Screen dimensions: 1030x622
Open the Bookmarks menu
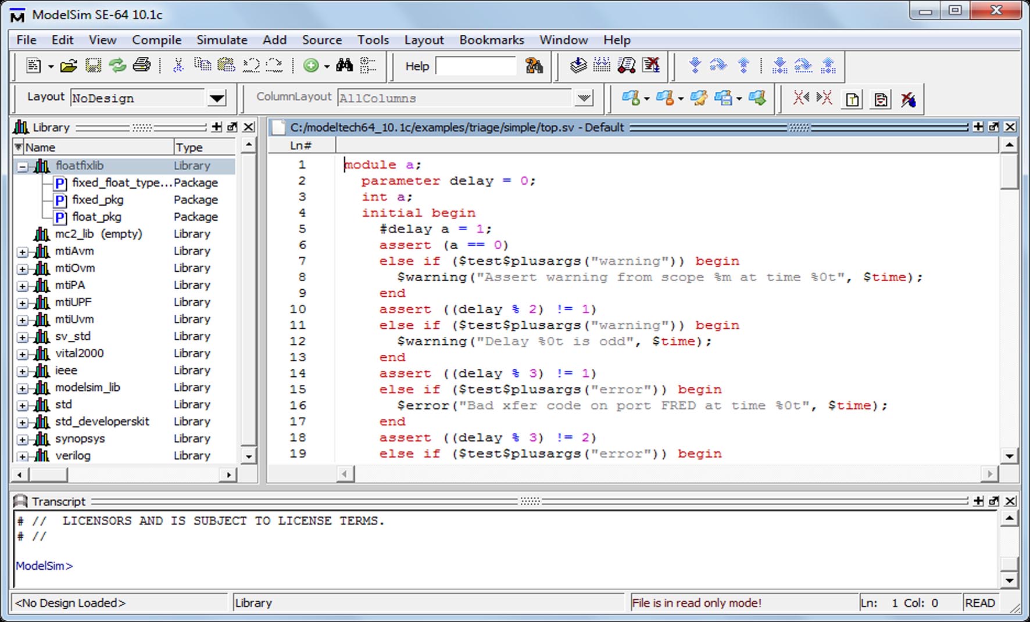pyautogui.click(x=491, y=40)
